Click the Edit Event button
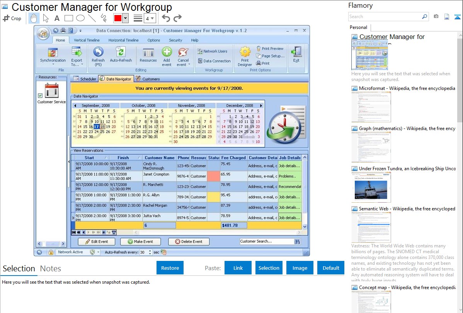Screen dimensions: 463x313 (x=96, y=242)
